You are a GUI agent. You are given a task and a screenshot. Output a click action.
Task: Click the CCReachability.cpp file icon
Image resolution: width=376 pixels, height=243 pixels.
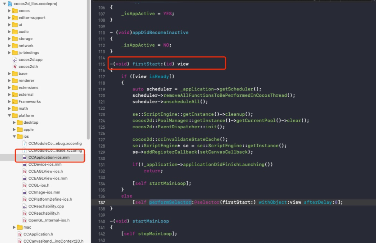[x=25, y=206]
